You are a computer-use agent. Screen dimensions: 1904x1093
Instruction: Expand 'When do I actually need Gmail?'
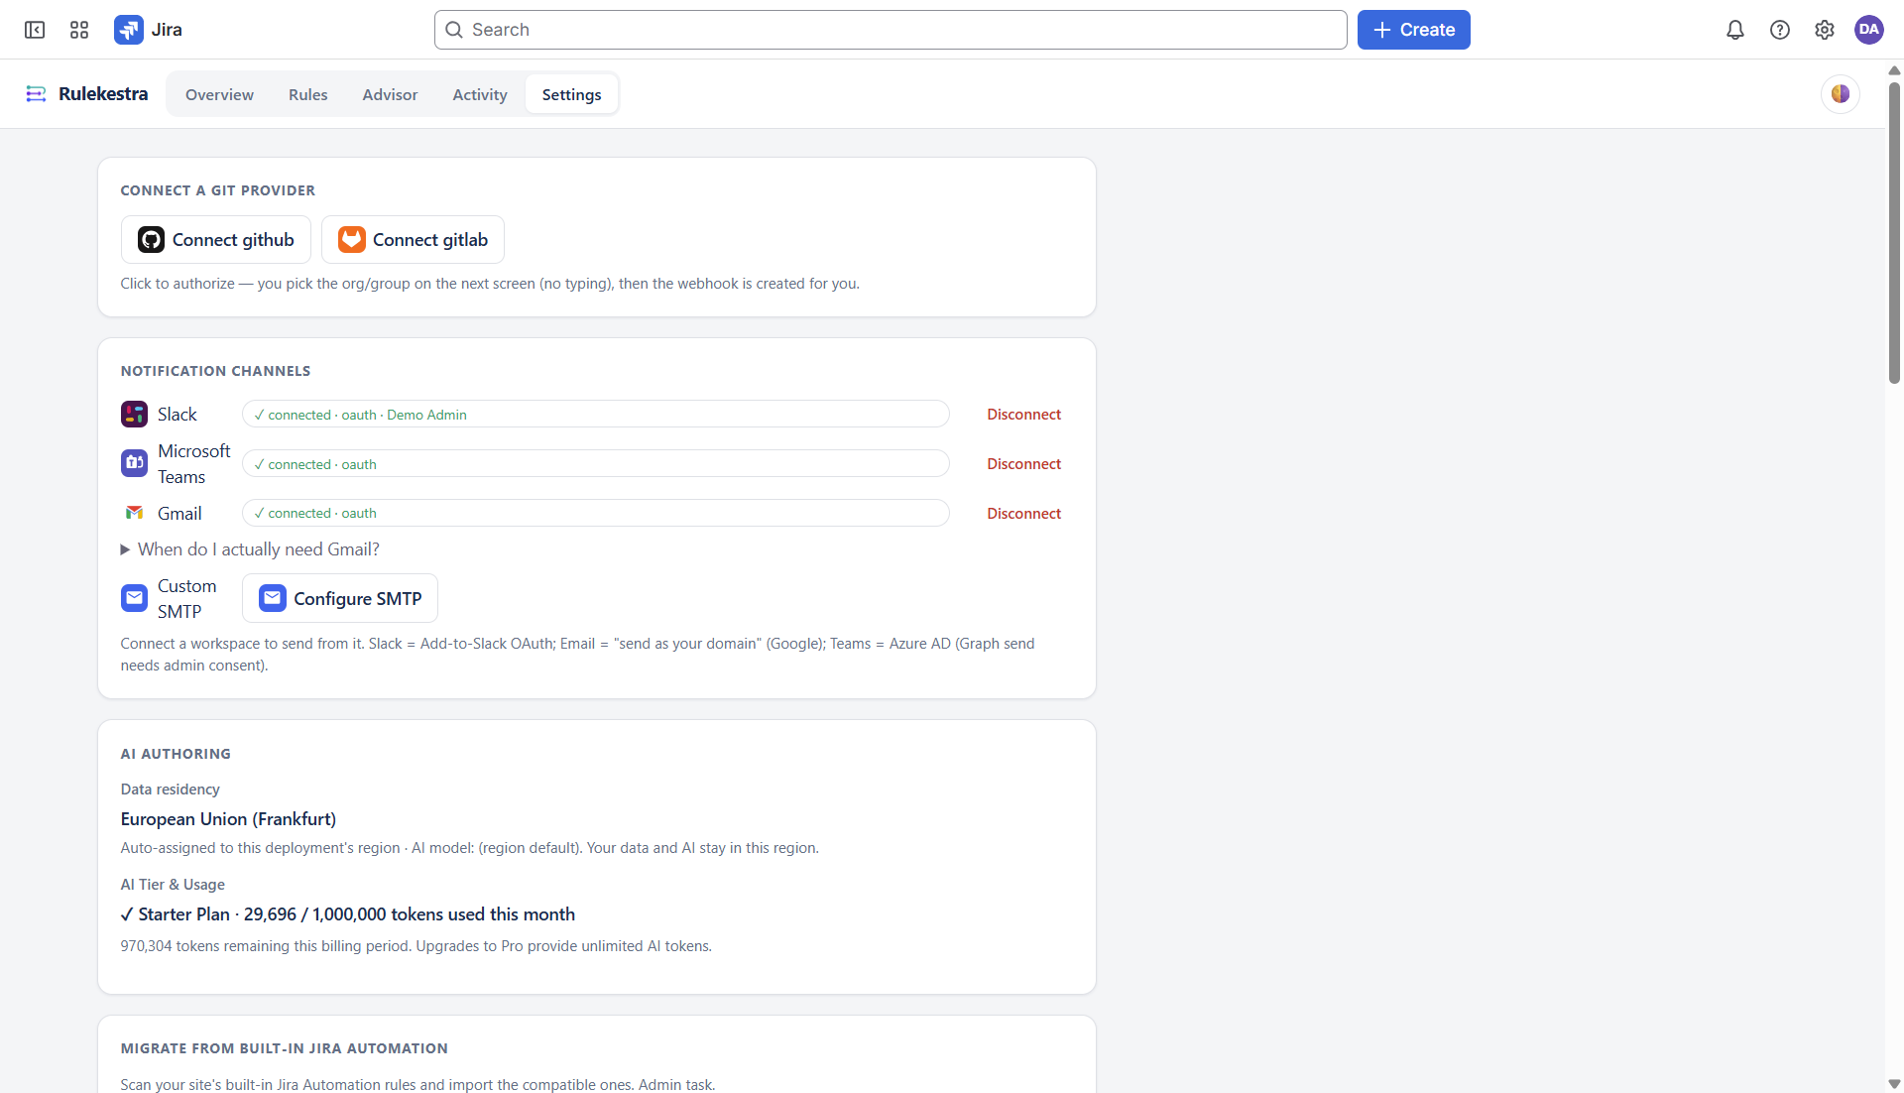point(250,549)
